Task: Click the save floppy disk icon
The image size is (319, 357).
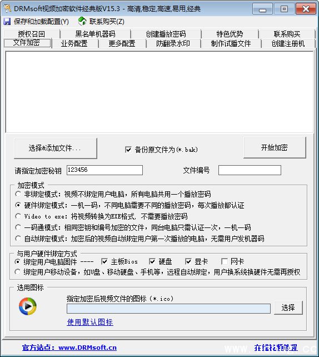Action: coord(7,22)
